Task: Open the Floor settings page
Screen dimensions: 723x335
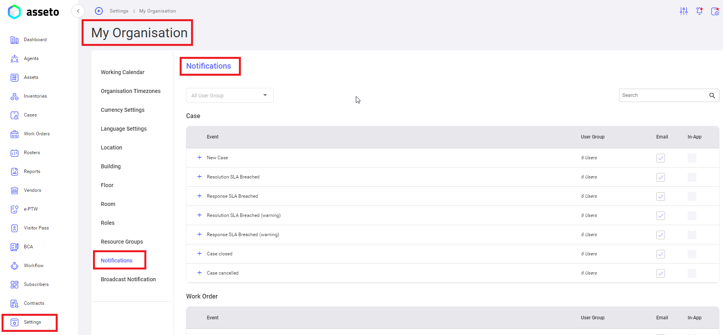Action: tap(107, 185)
